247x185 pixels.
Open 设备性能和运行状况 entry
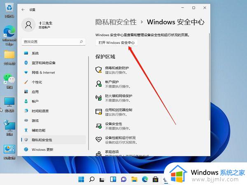[x=120, y=140]
